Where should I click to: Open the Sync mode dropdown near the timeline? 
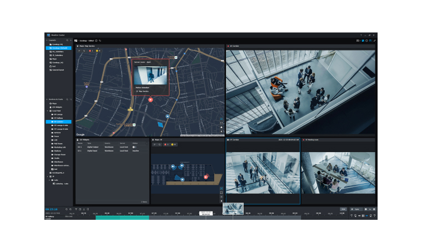click(356, 209)
